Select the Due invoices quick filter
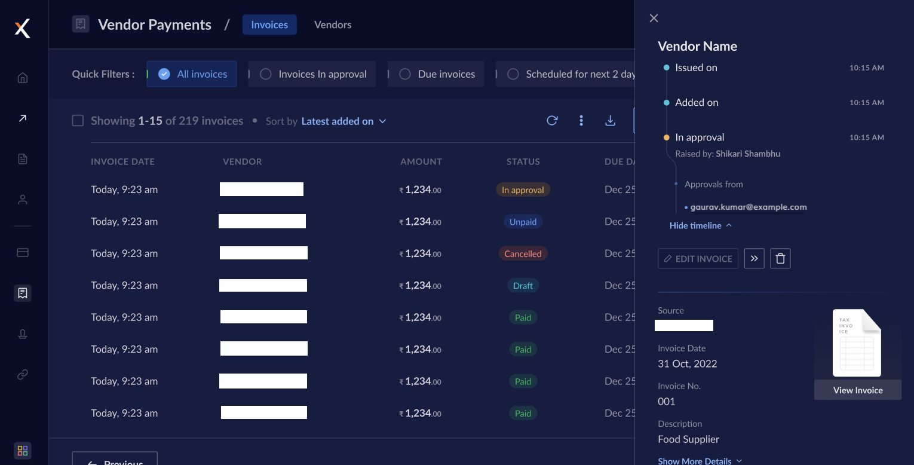 (435, 74)
